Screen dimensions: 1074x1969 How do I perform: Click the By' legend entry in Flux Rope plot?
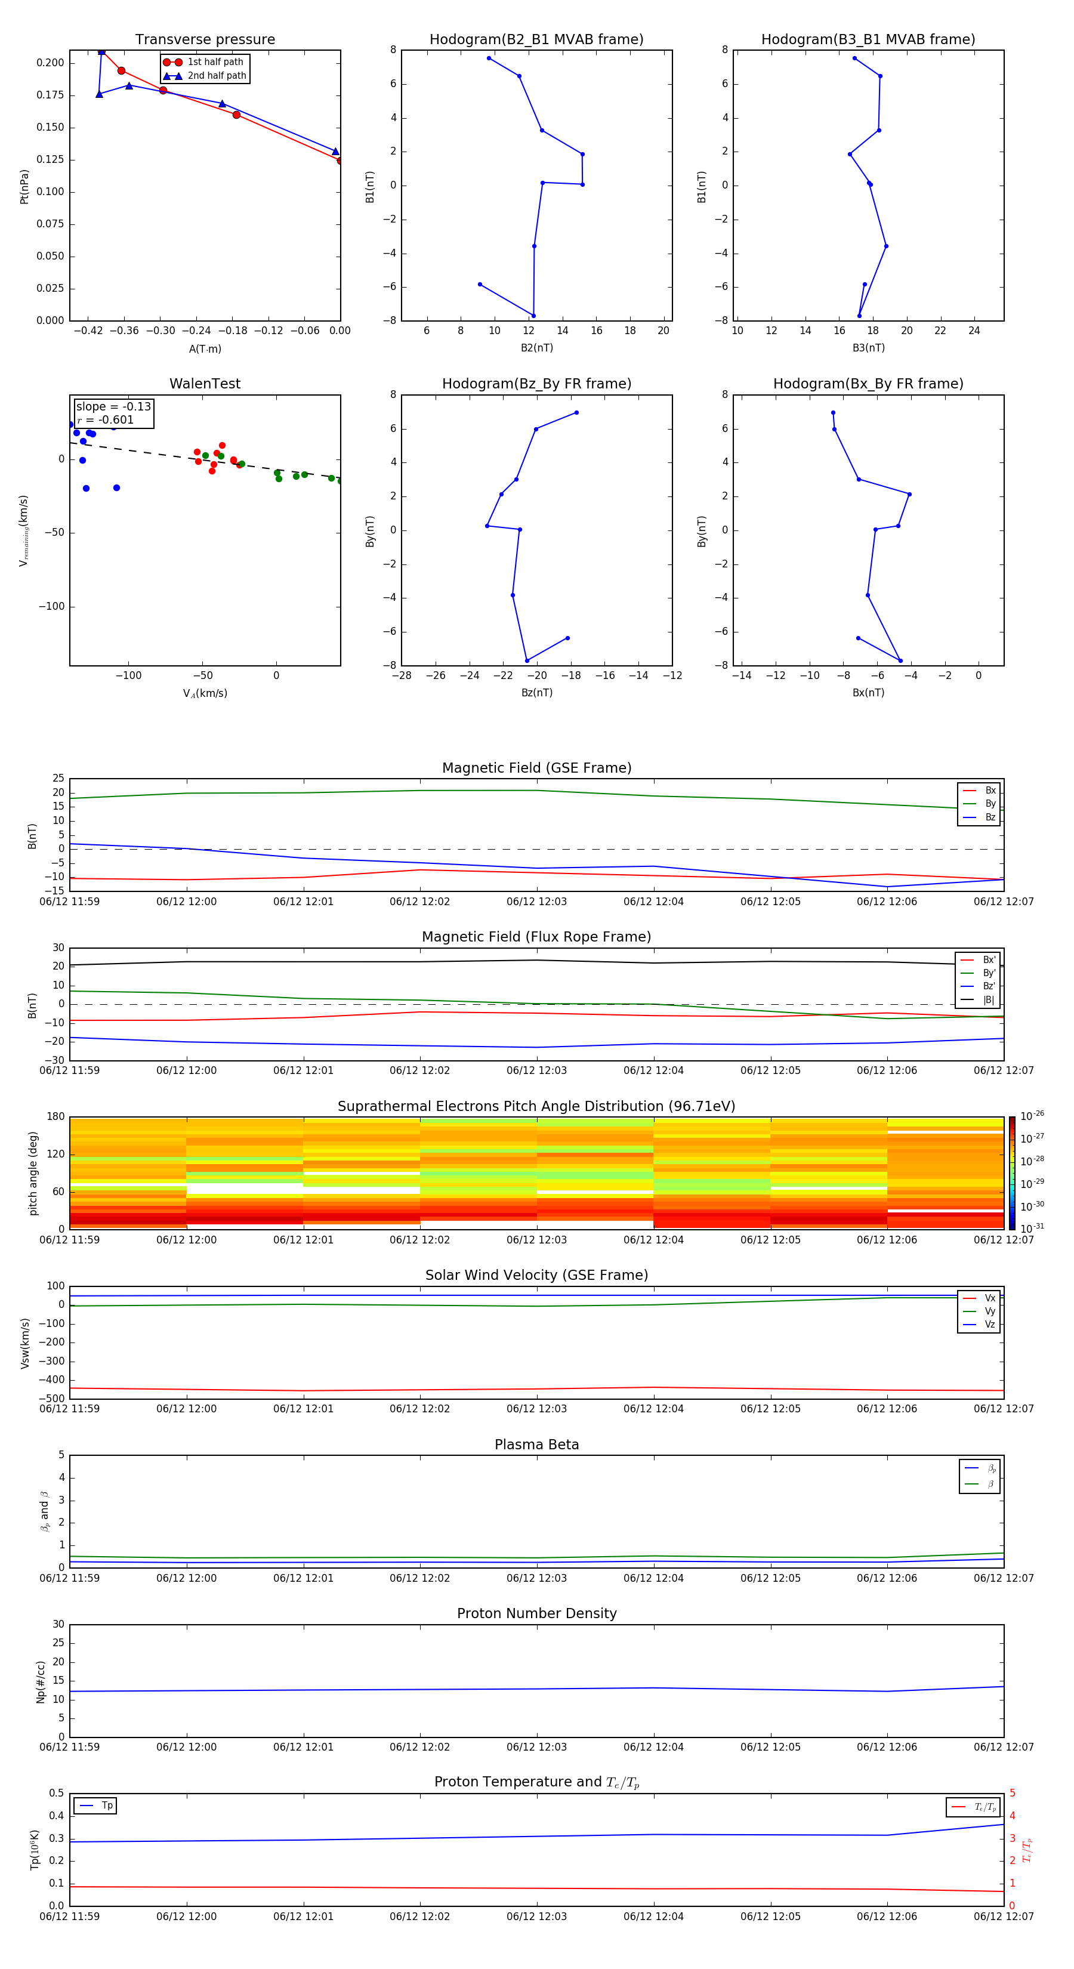(x=978, y=973)
